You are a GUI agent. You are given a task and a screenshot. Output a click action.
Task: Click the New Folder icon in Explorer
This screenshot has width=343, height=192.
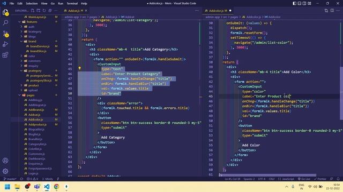(38, 11)
